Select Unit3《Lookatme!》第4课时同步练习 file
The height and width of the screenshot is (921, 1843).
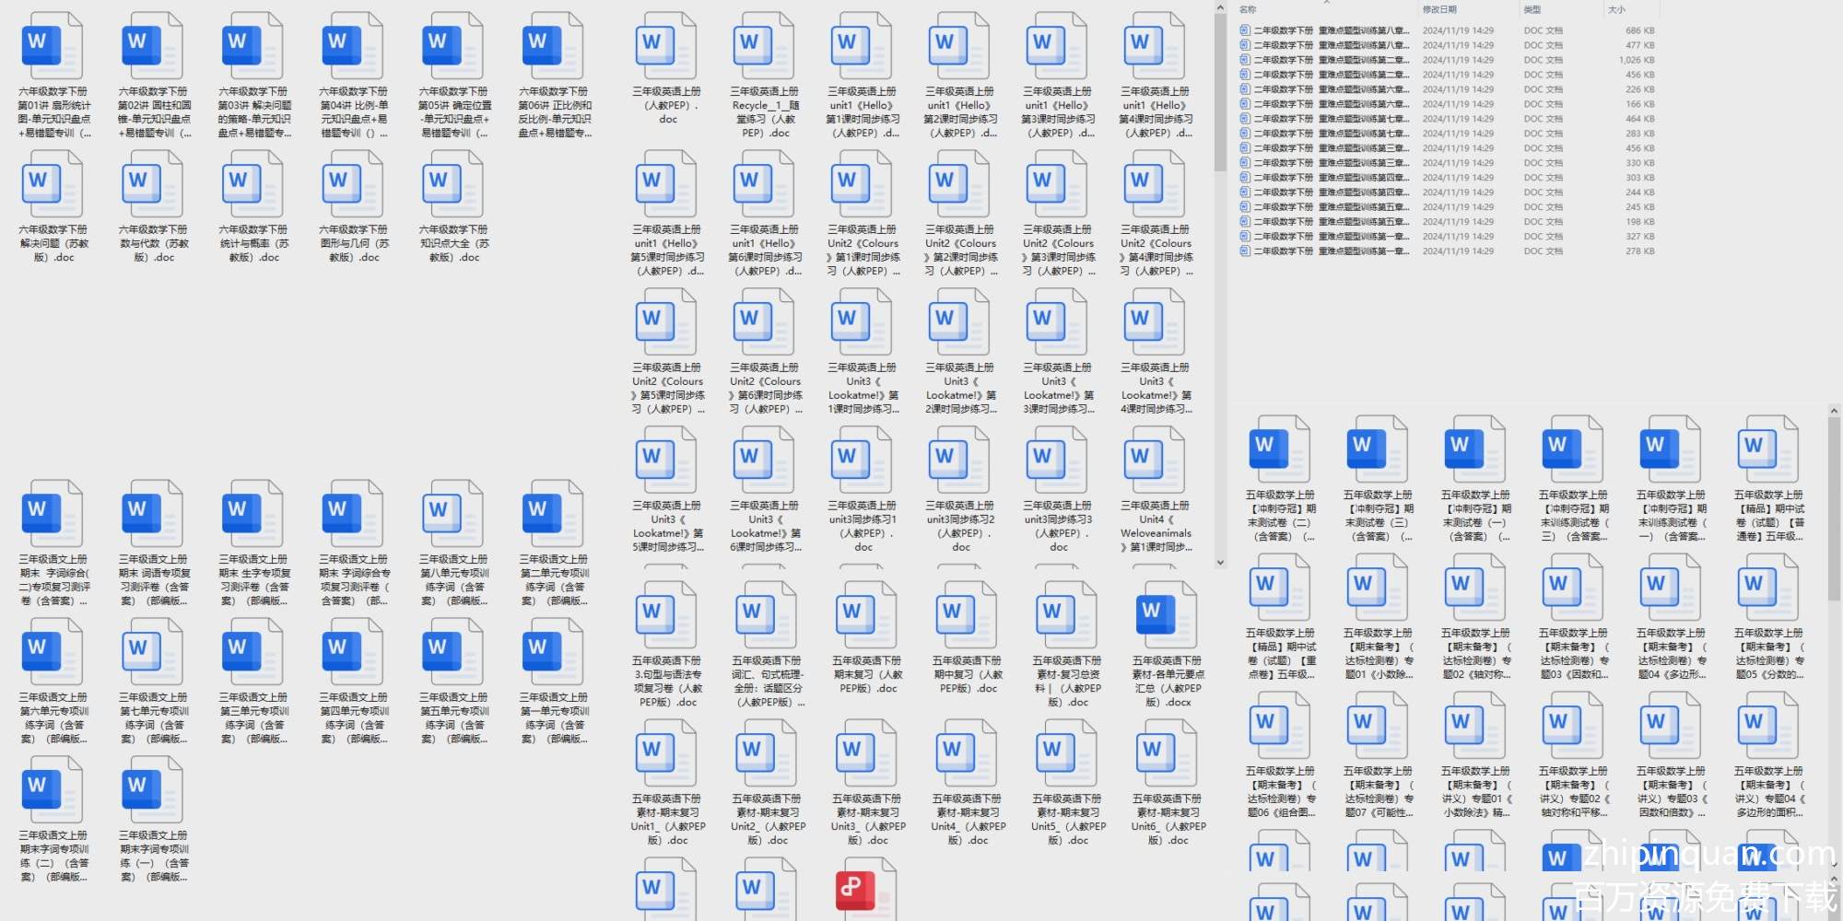point(1156,352)
